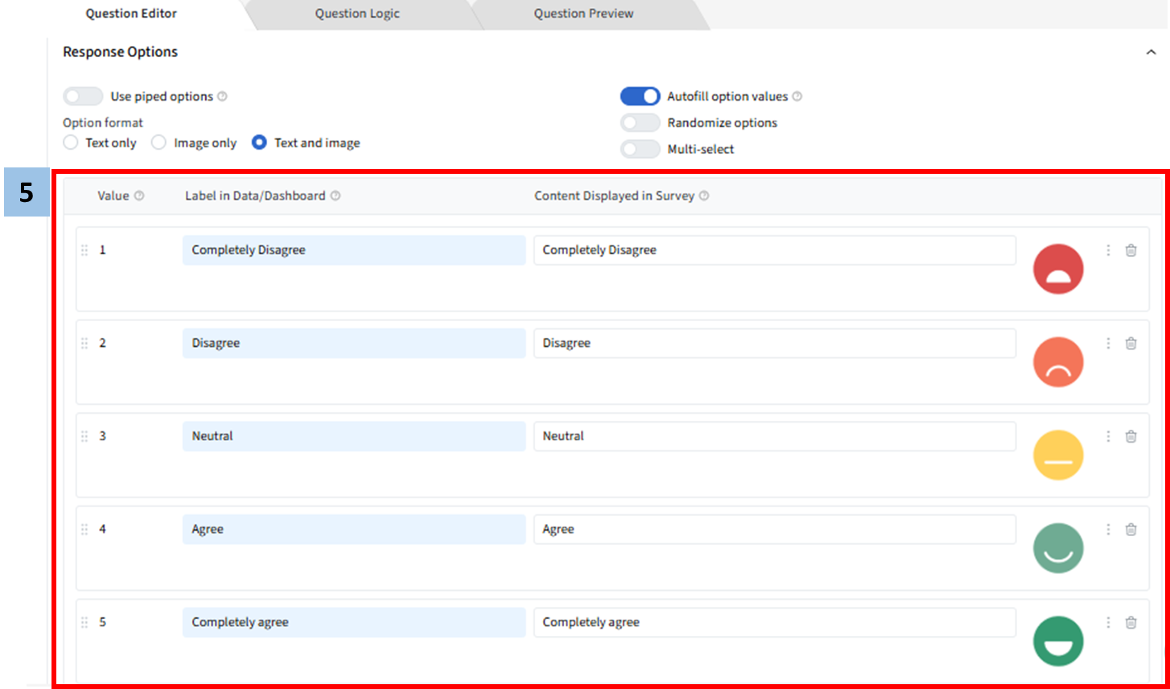Click the help icon beside Autofill option values
This screenshot has height=689, width=1170.
point(797,97)
